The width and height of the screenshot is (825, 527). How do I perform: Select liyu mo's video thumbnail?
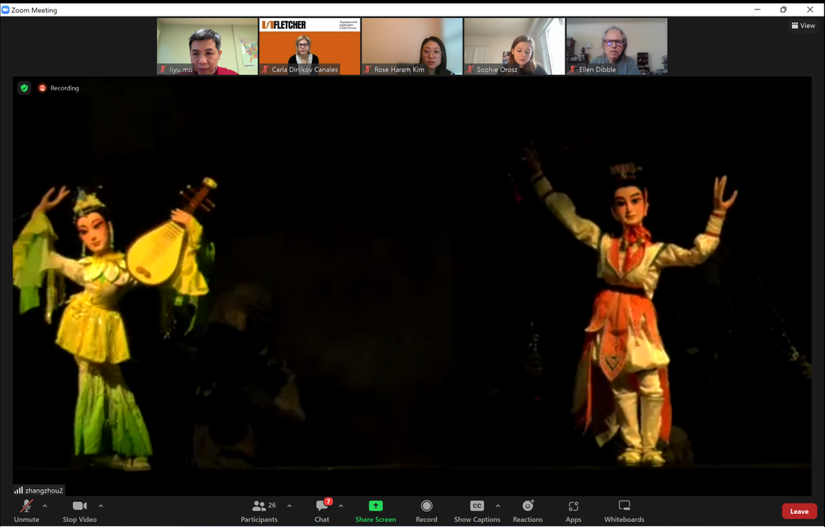(x=207, y=46)
